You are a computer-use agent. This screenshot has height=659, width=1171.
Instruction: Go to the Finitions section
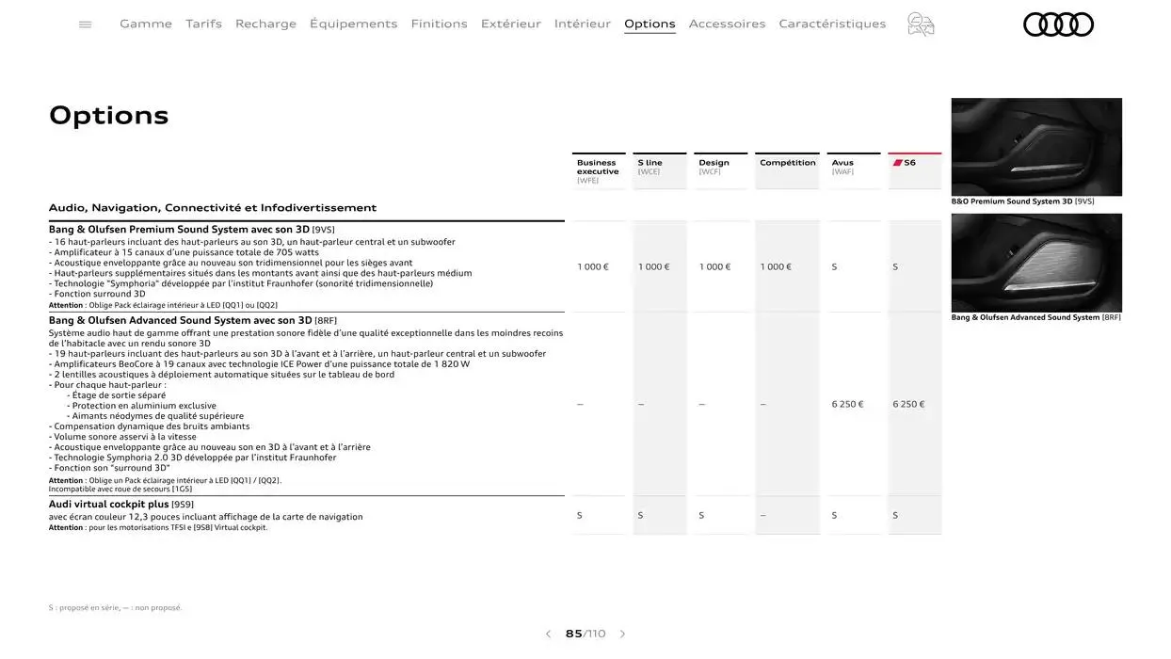pos(439,23)
